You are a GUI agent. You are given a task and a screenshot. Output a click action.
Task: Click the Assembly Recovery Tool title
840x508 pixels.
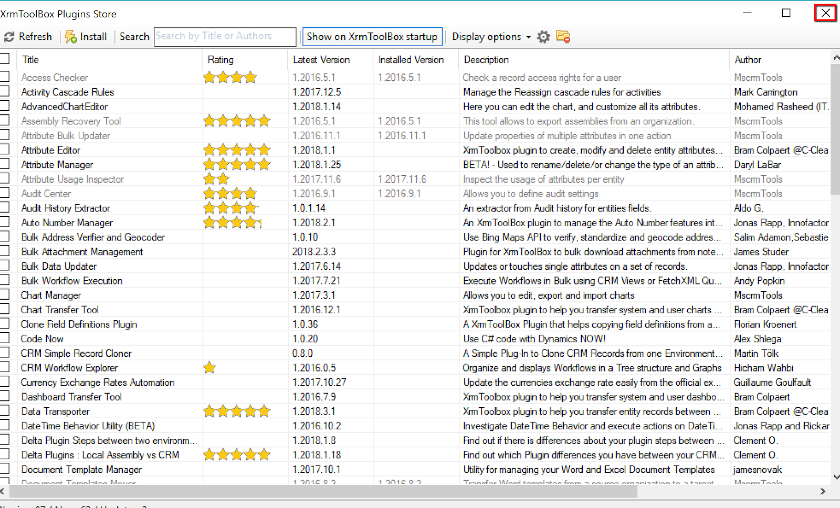71,121
